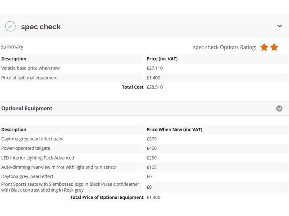Viewport: 289px width, 216px height.
Task: Click Price When New (inc VAT) header
Action: (x=174, y=130)
